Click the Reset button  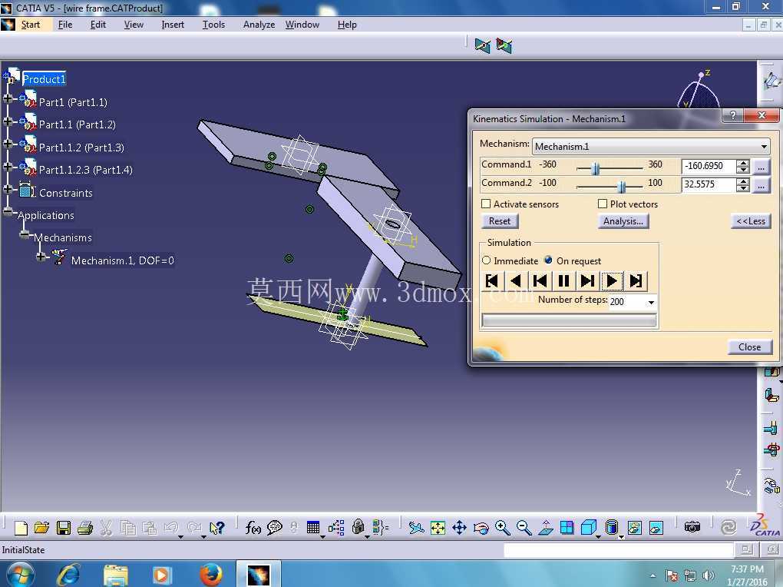coord(500,221)
